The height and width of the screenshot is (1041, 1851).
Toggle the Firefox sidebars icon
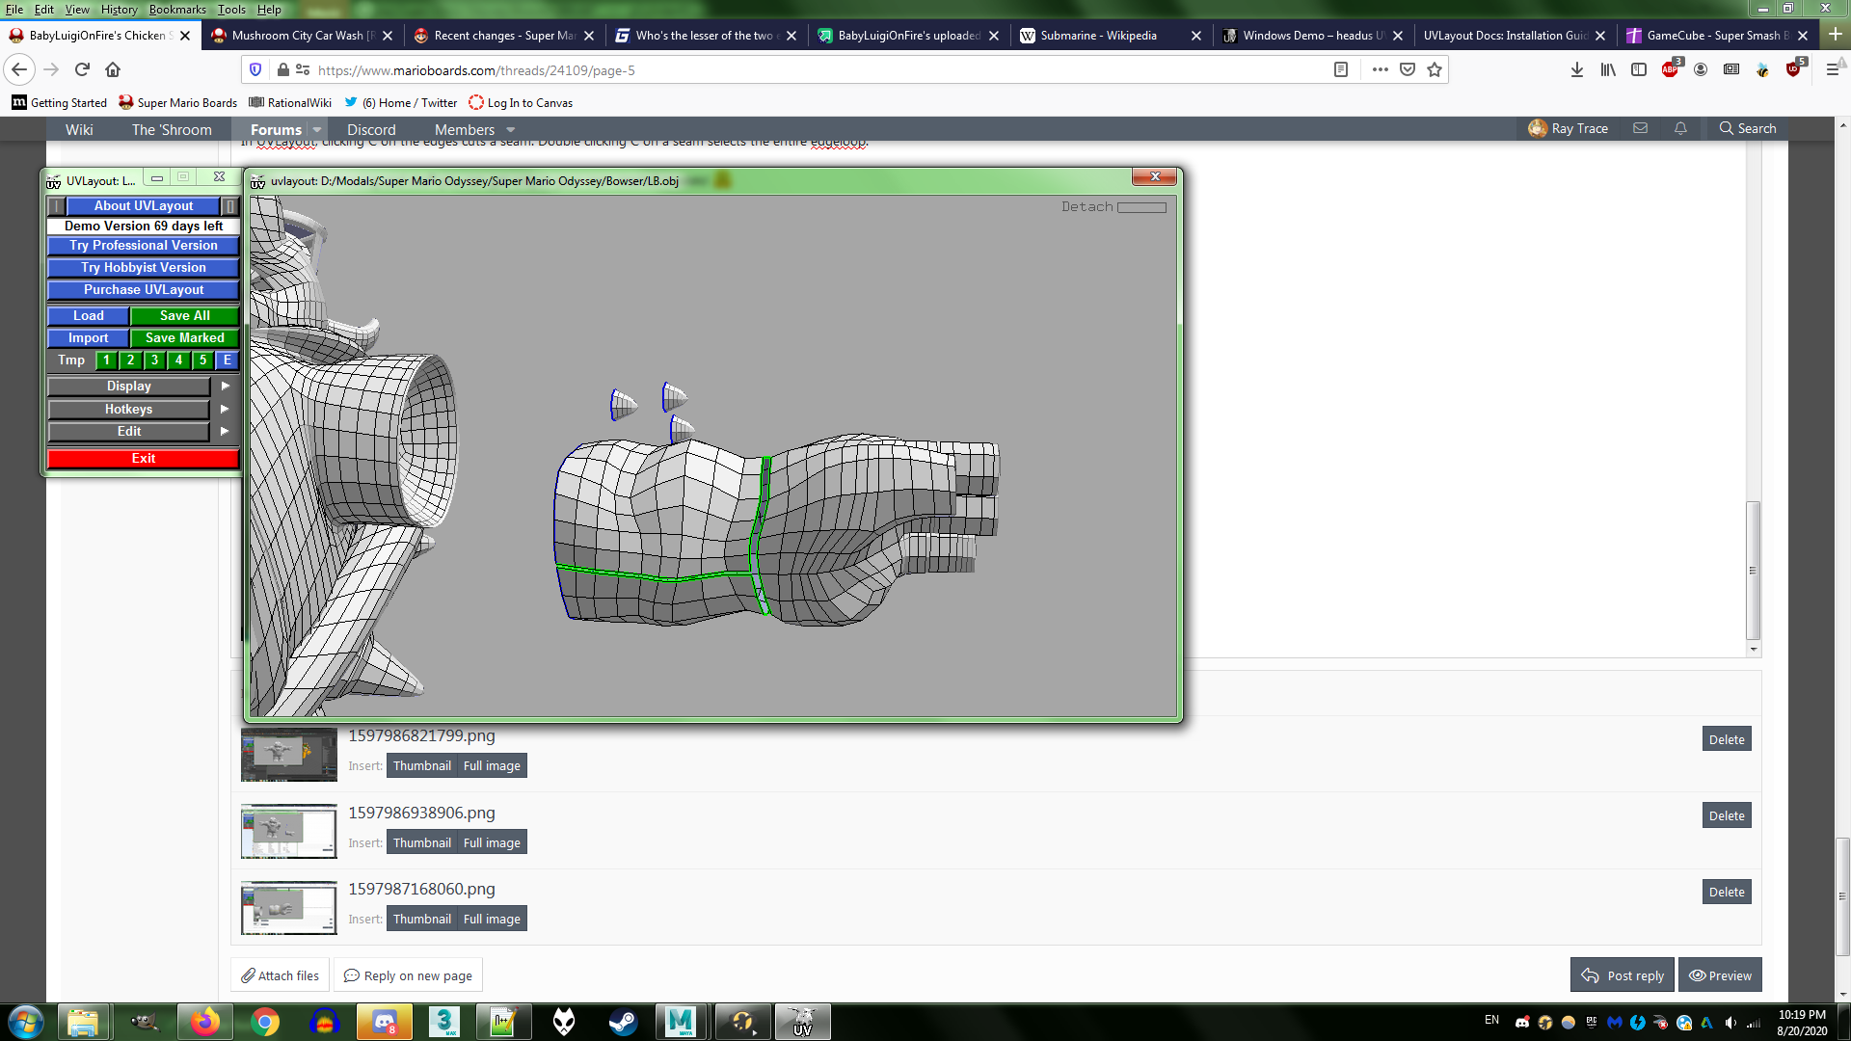1639,69
